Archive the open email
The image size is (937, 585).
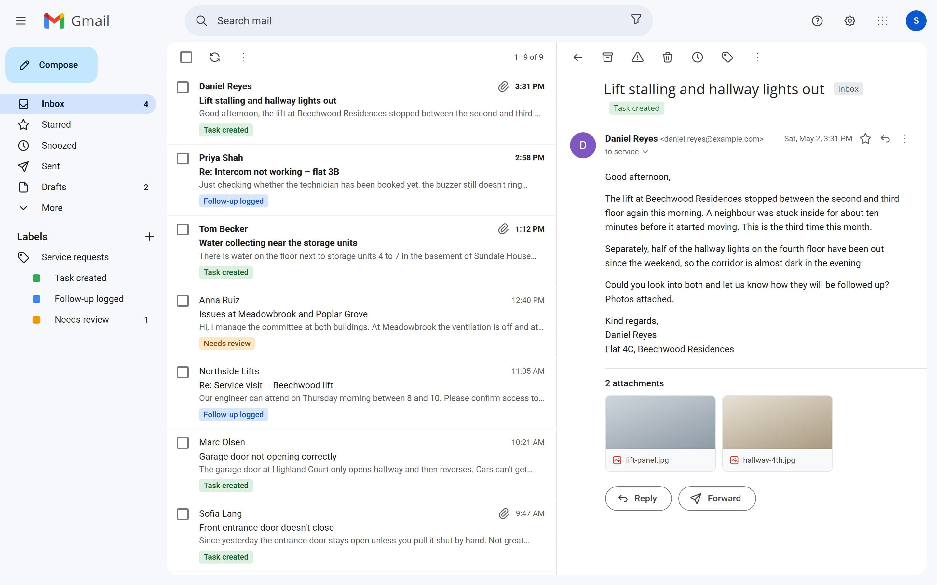tap(607, 57)
